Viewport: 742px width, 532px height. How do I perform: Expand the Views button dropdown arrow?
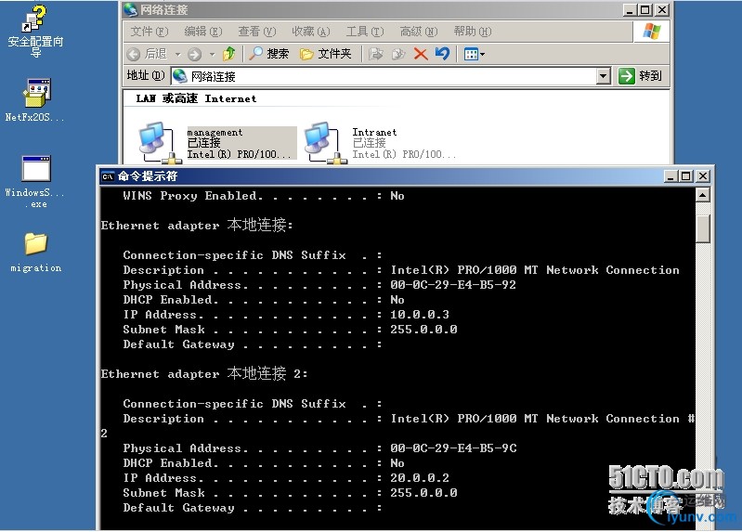482,55
